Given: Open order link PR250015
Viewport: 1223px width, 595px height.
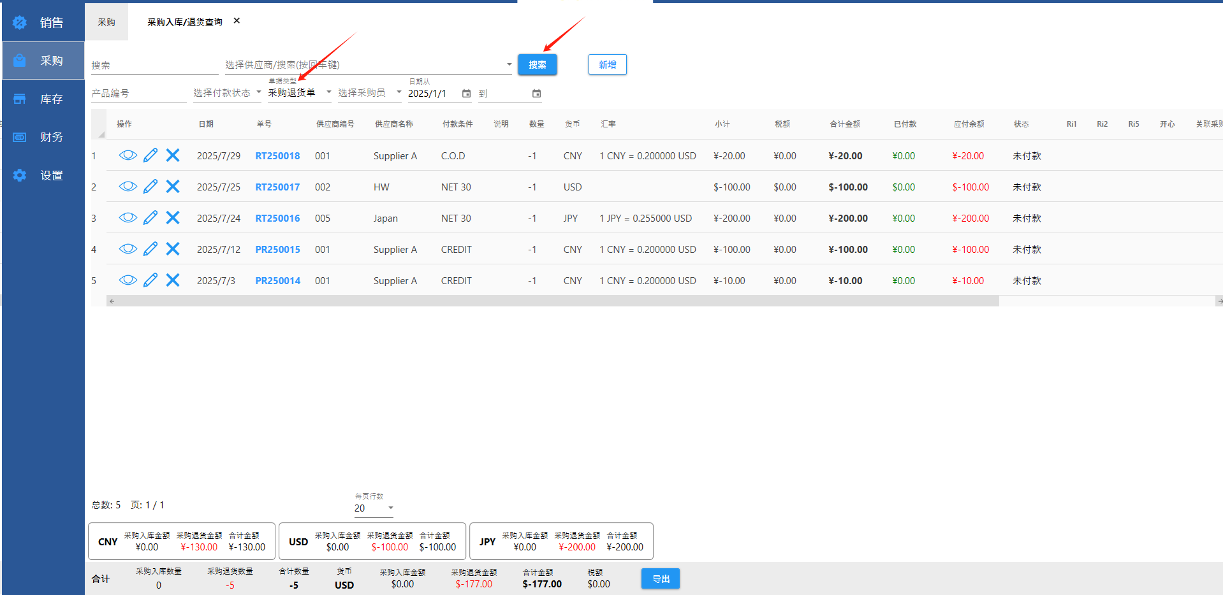Looking at the screenshot, I should tap(277, 250).
